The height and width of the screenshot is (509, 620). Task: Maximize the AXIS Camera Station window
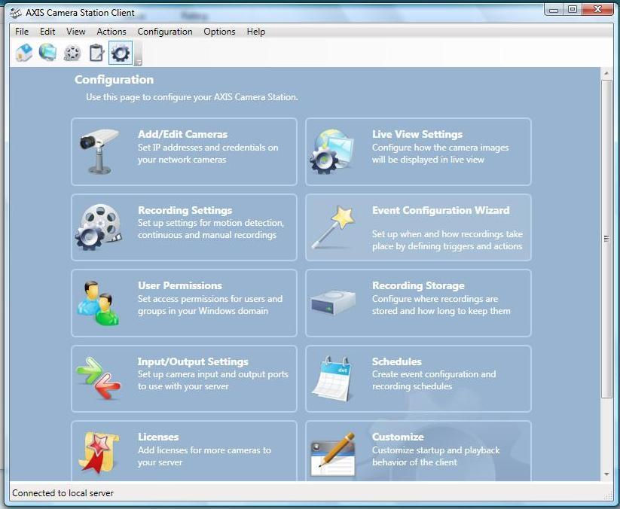click(x=572, y=9)
